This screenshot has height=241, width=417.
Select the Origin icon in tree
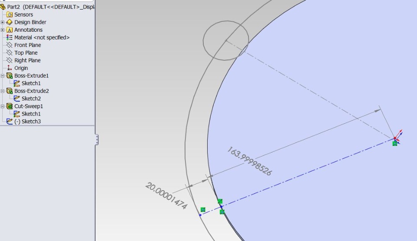click(10, 68)
